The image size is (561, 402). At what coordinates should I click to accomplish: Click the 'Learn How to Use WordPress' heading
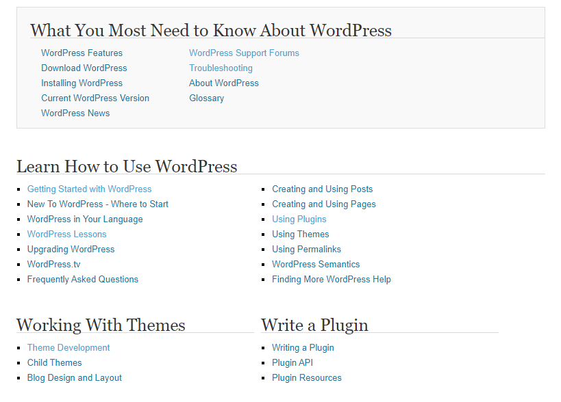(127, 166)
